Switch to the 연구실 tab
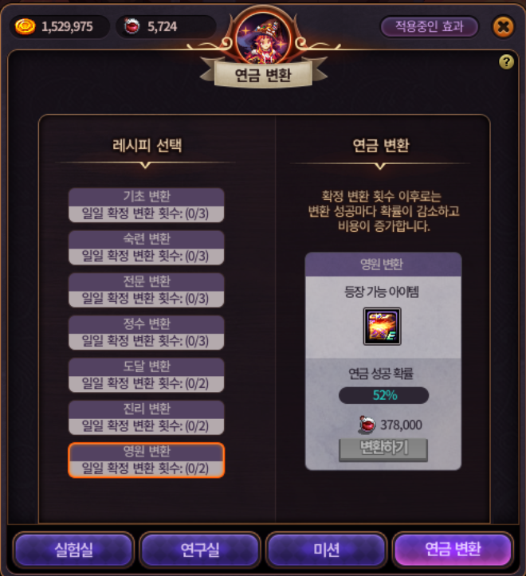This screenshot has height=576, width=526. click(200, 550)
